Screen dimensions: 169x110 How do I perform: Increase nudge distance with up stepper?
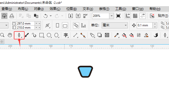(x=155, y=24)
